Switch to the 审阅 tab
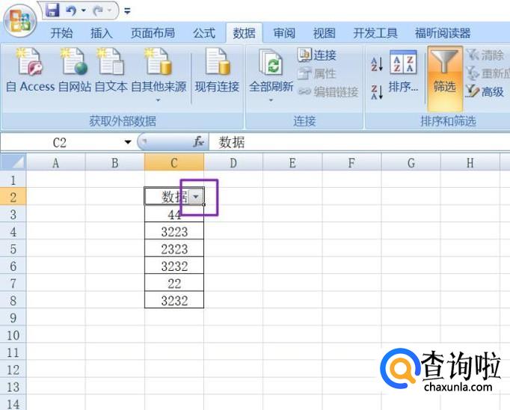This screenshot has width=510, height=410. 284,33
